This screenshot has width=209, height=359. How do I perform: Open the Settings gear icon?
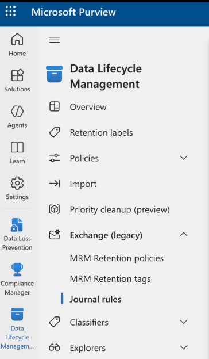(x=17, y=183)
